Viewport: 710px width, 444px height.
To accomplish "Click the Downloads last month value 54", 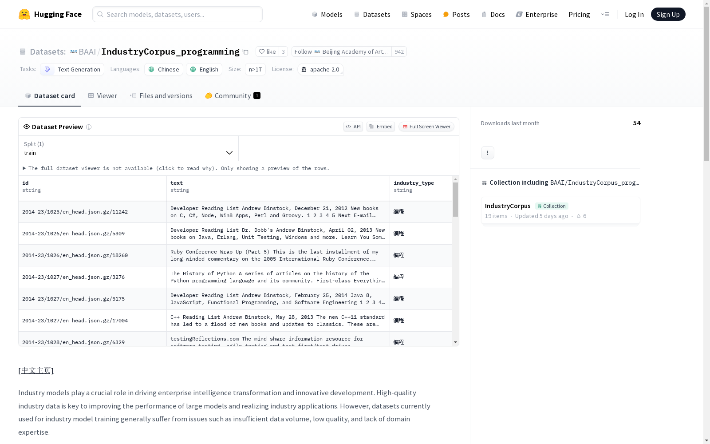I will click(637, 123).
